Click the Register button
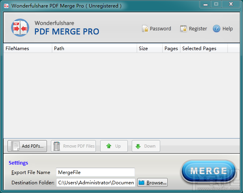The width and height of the screenshot is (243, 193). [193, 29]
